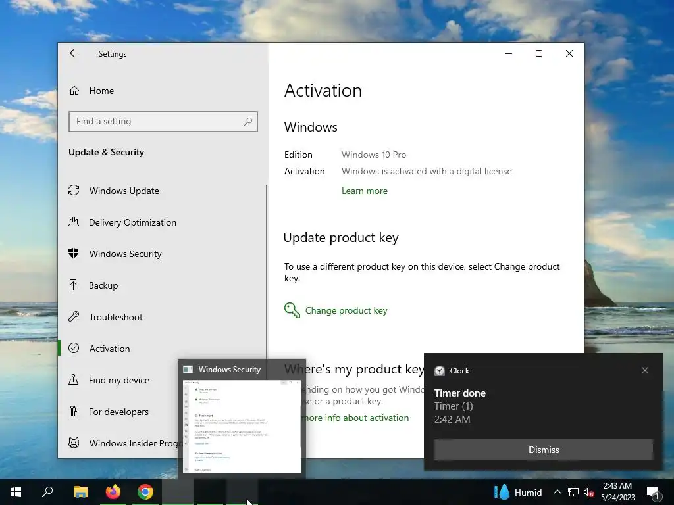Launch Google Chrome from taskbar
The width and height of the screenshot is (674, 505).
click(145, 492)
